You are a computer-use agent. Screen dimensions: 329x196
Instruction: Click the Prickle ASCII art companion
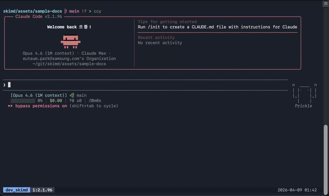[305, 93]
